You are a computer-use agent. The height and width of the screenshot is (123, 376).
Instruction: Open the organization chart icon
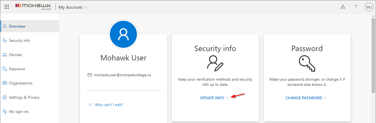pos(343,7)
